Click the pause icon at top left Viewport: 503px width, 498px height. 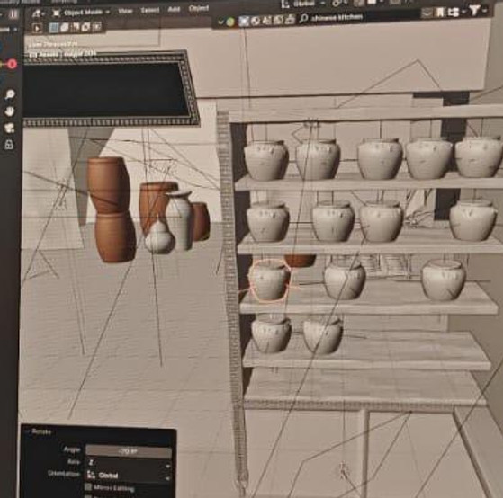point(13,14)
